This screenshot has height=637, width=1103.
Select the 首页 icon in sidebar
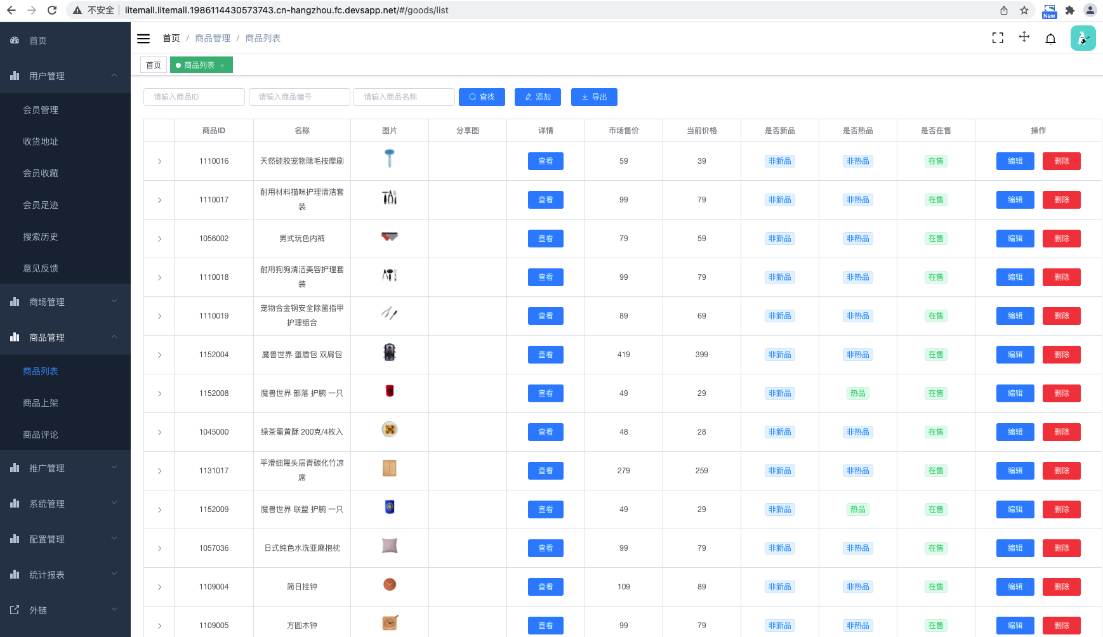[x=15, y=40]
